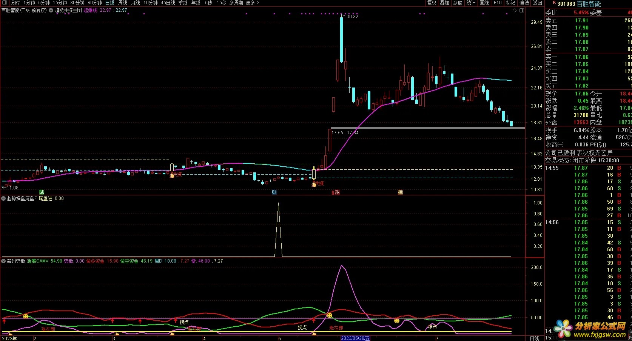
Task: Click the smiley icon near 涨在即 at left
Action: [26, 316]
